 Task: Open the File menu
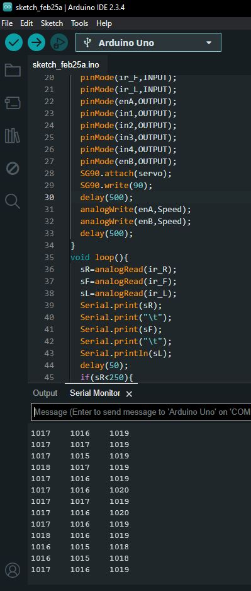pyautogui.click(x=7, y=23)
